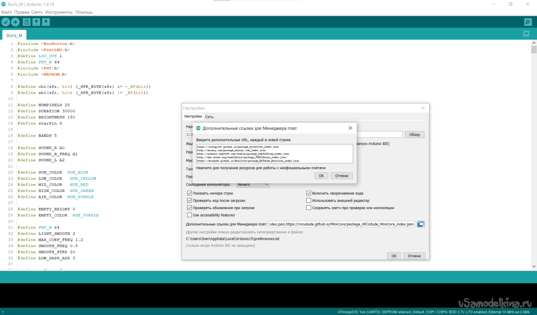The image size is (537, 315).
Task: Enable 'Использовать внешний редактор' checkbox
Action: 309,200
